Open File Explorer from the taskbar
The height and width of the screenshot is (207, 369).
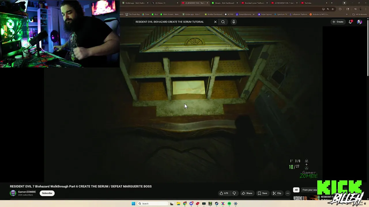178,204
